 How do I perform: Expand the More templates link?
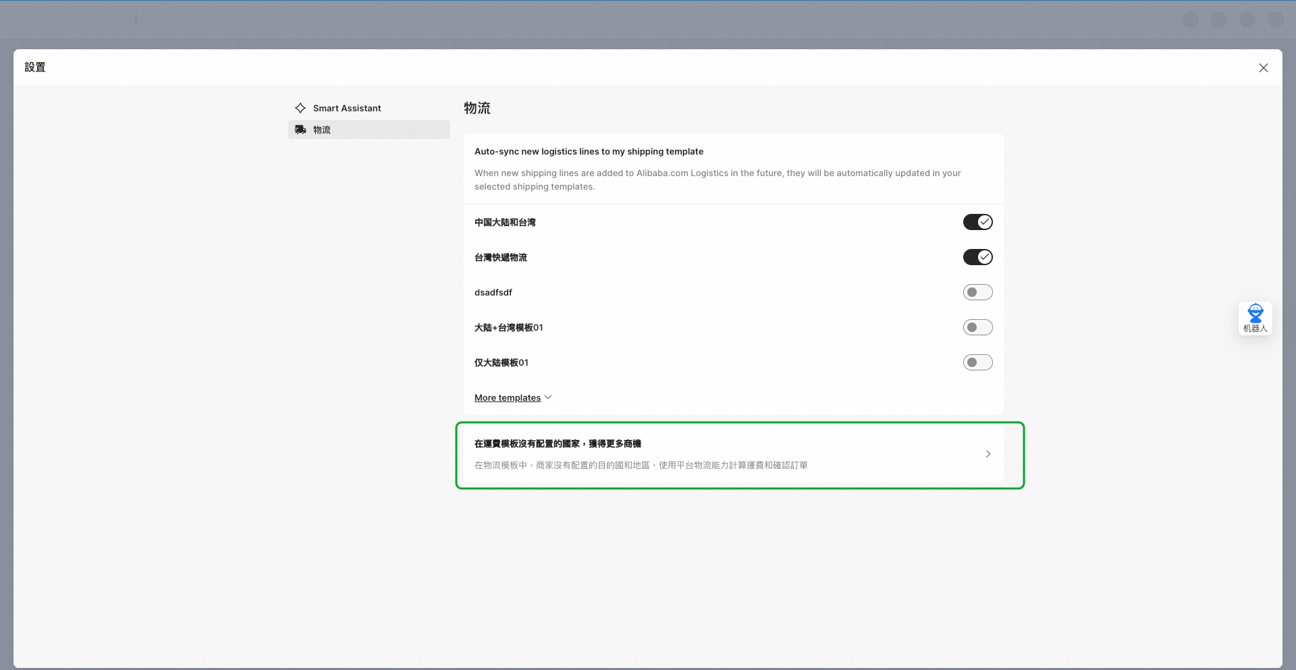tap(508, 397)
